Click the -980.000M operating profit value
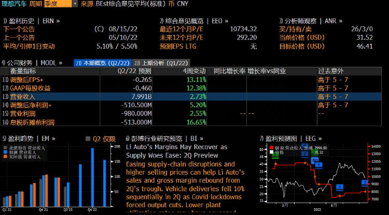The width and height of the screenshot is (389, 215). 136,113
